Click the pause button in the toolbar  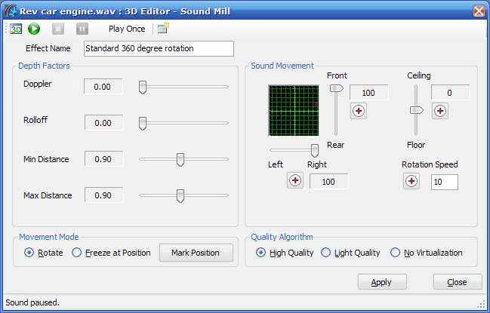pyautogui.click(x=82, y=29)
